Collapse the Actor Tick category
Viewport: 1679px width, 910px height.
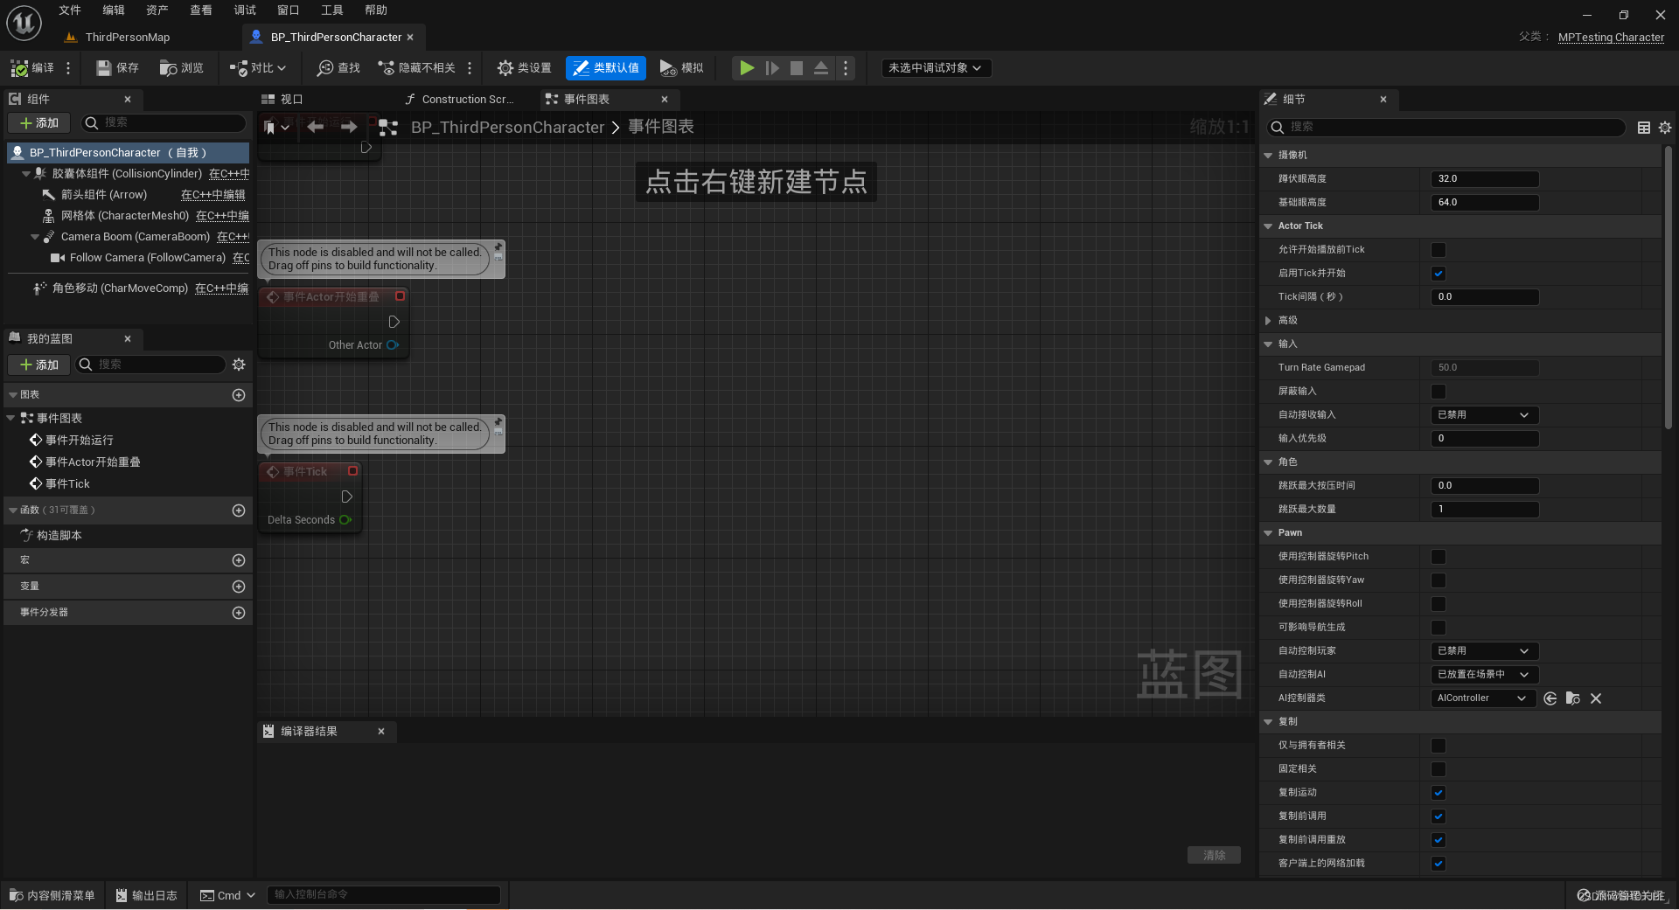[1268, 226]
